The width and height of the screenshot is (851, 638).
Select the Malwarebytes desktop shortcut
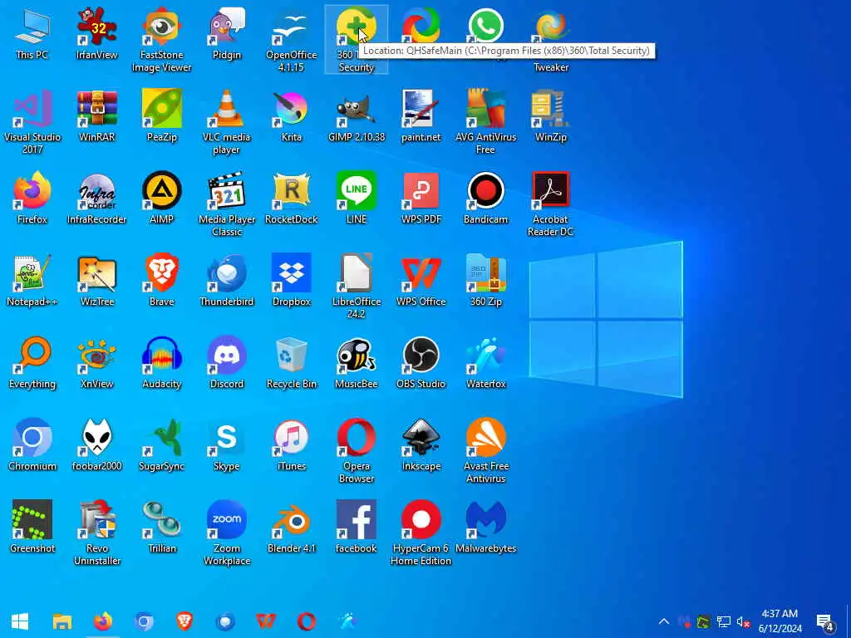(x=485, y=528)
